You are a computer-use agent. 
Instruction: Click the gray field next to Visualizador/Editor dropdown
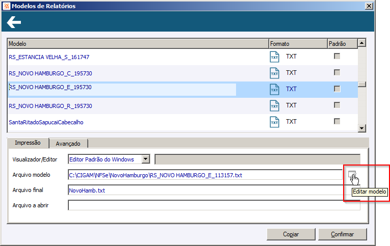click(257, 159)
